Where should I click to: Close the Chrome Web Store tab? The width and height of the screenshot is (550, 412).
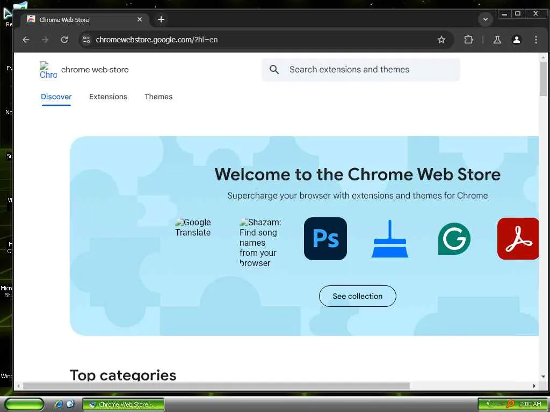click(x=140, y=19)
